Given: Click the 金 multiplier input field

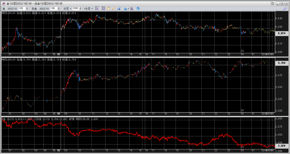Looking at the screenshot, I should pos(22,8).
